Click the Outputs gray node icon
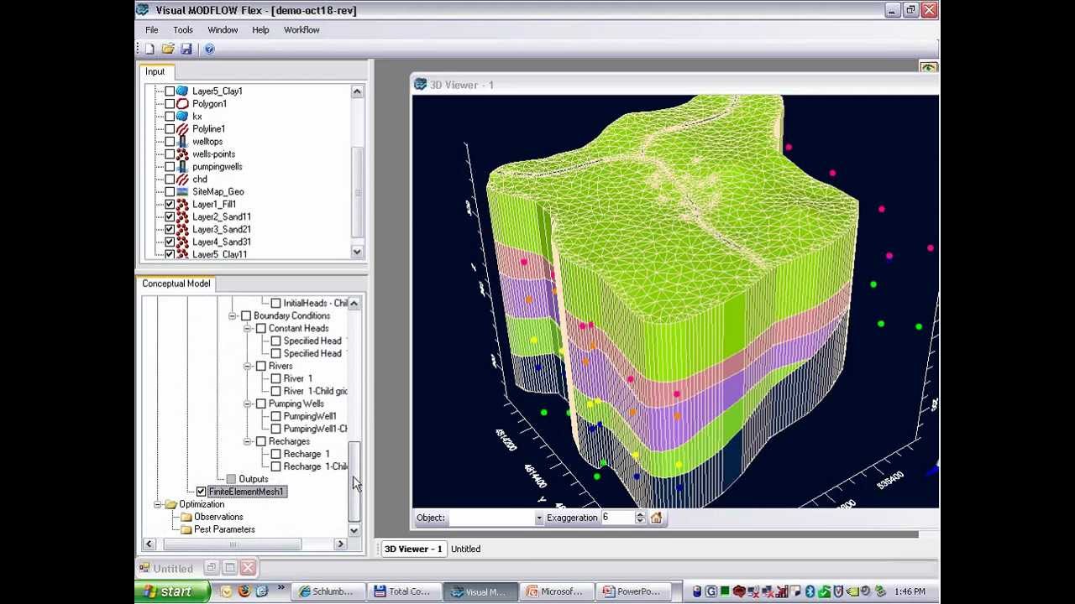The image size is (1075, 604). (x=231, y=479)
